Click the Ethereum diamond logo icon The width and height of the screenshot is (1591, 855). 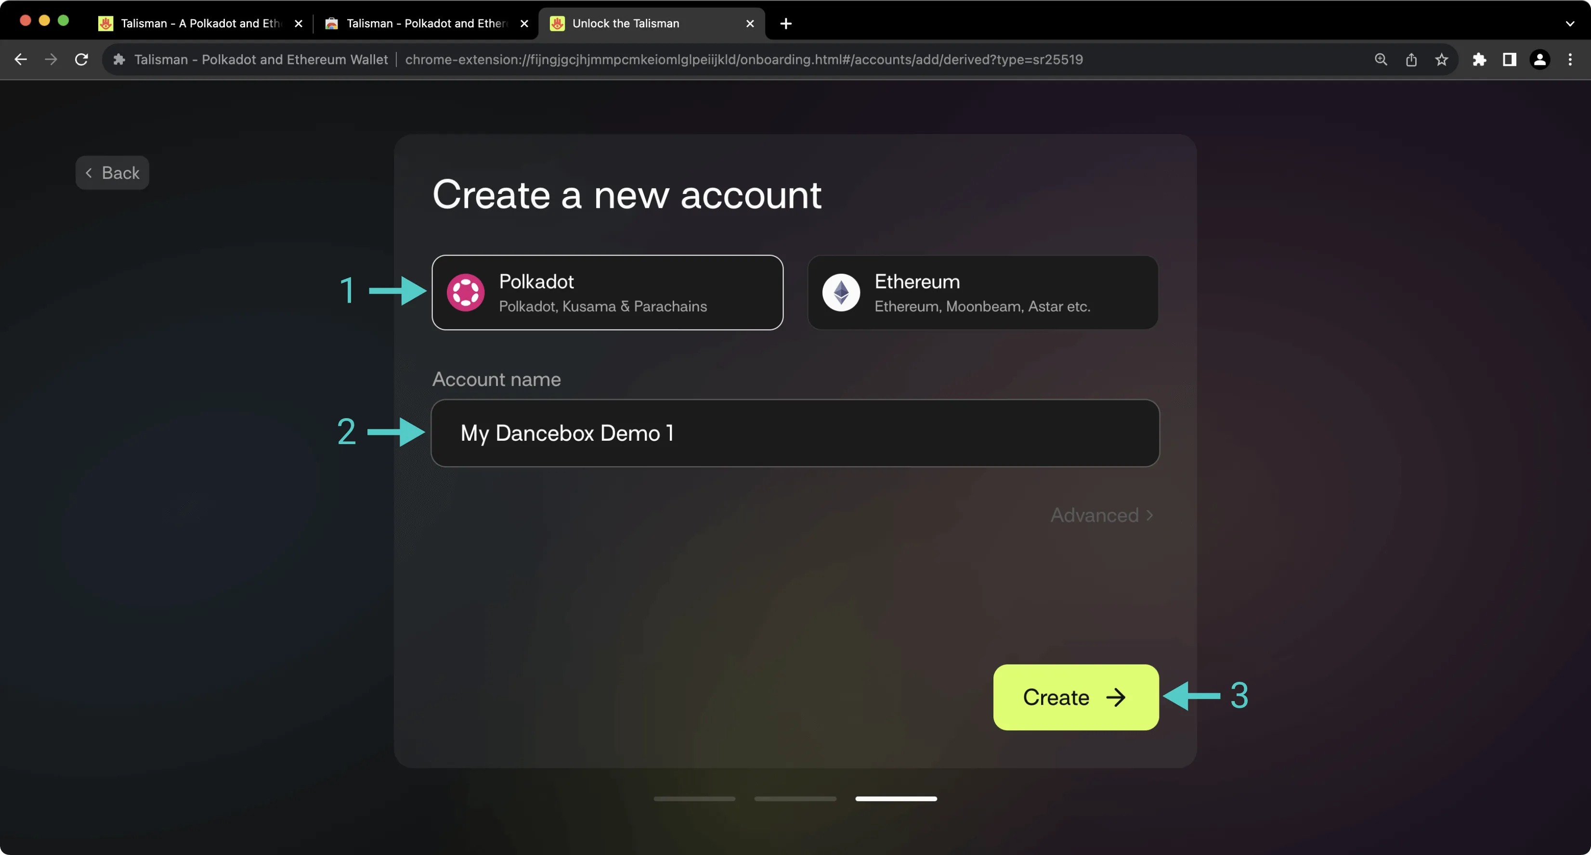click(x=841, y=293)
